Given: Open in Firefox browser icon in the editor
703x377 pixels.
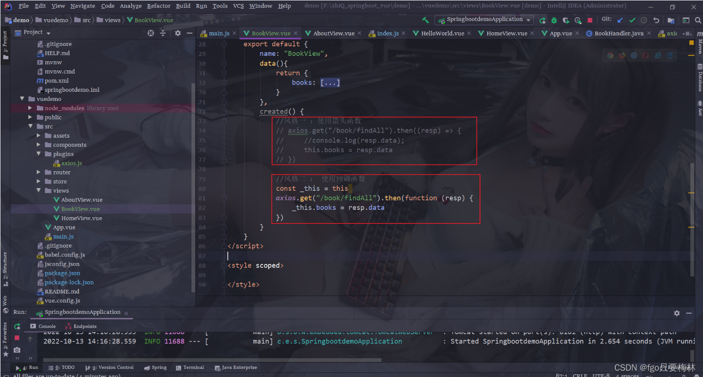Looking at the screenshot, I should [622, 55].
